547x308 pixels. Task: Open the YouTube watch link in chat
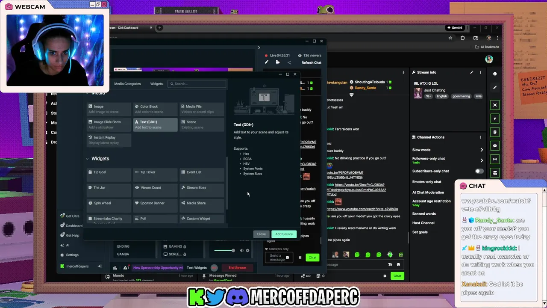[362, 209]
